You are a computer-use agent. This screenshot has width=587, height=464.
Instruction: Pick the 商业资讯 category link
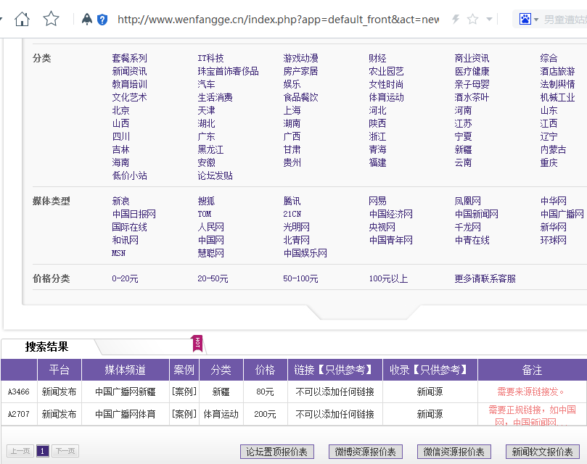pyautogui.click(x=472, y=59)
